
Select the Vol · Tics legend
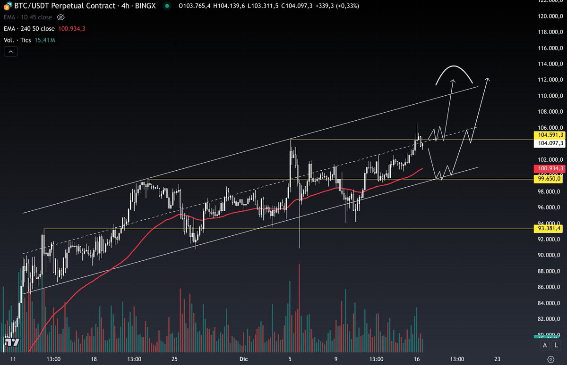(x=17, y=40)
